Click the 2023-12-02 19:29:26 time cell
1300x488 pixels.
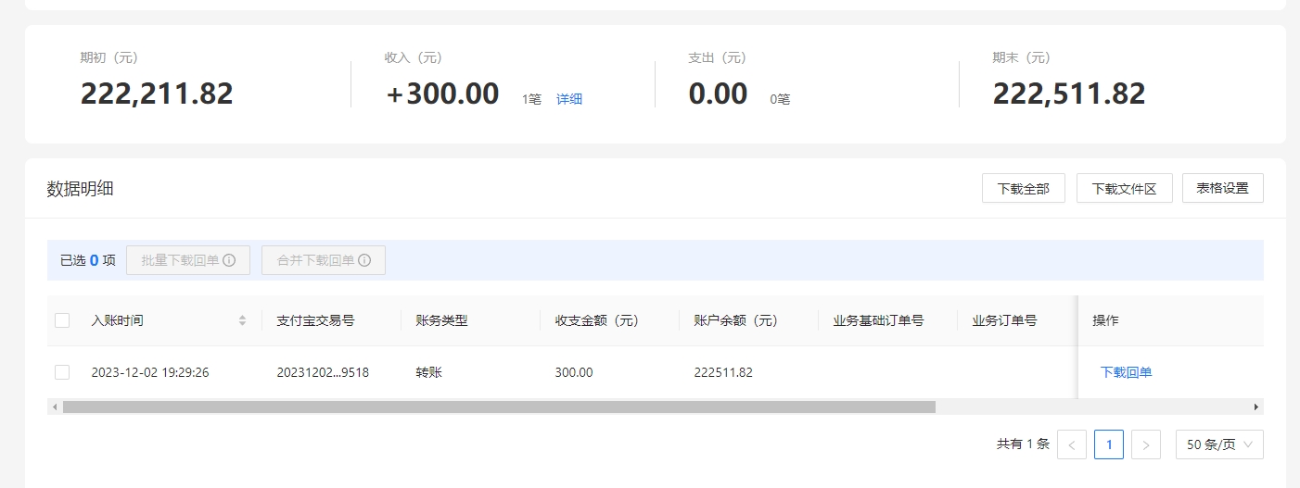click(150, 372)
